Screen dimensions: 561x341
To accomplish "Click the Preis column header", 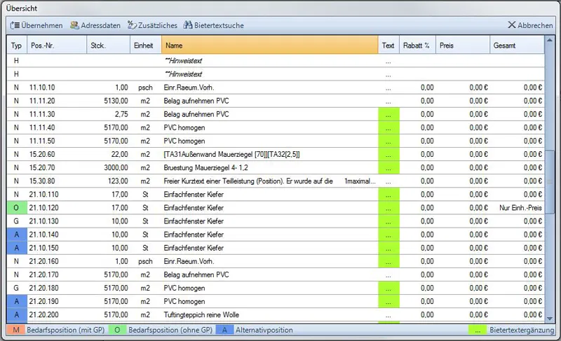I will [461, 46].
